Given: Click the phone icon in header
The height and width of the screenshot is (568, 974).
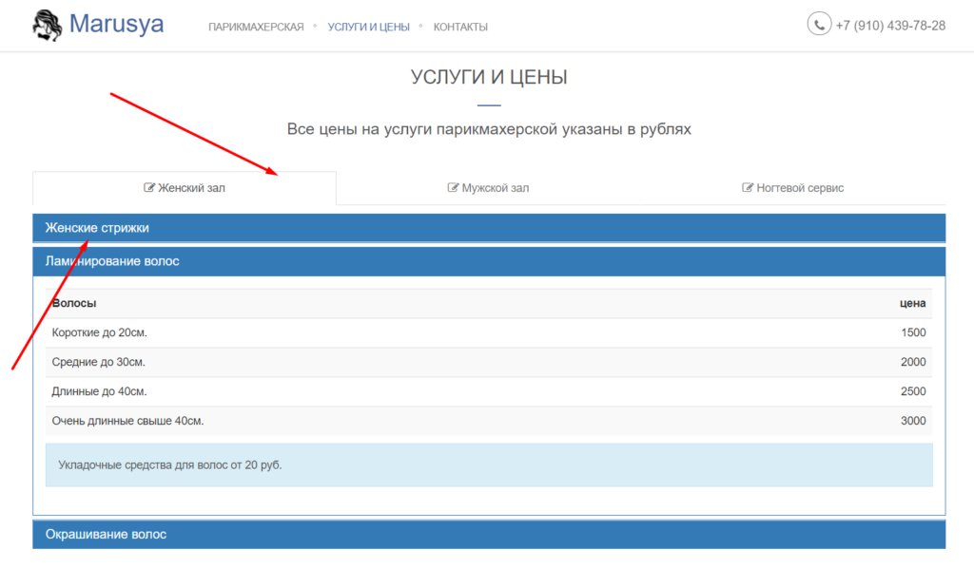Looking at the screenshot, I should (819, 24).
